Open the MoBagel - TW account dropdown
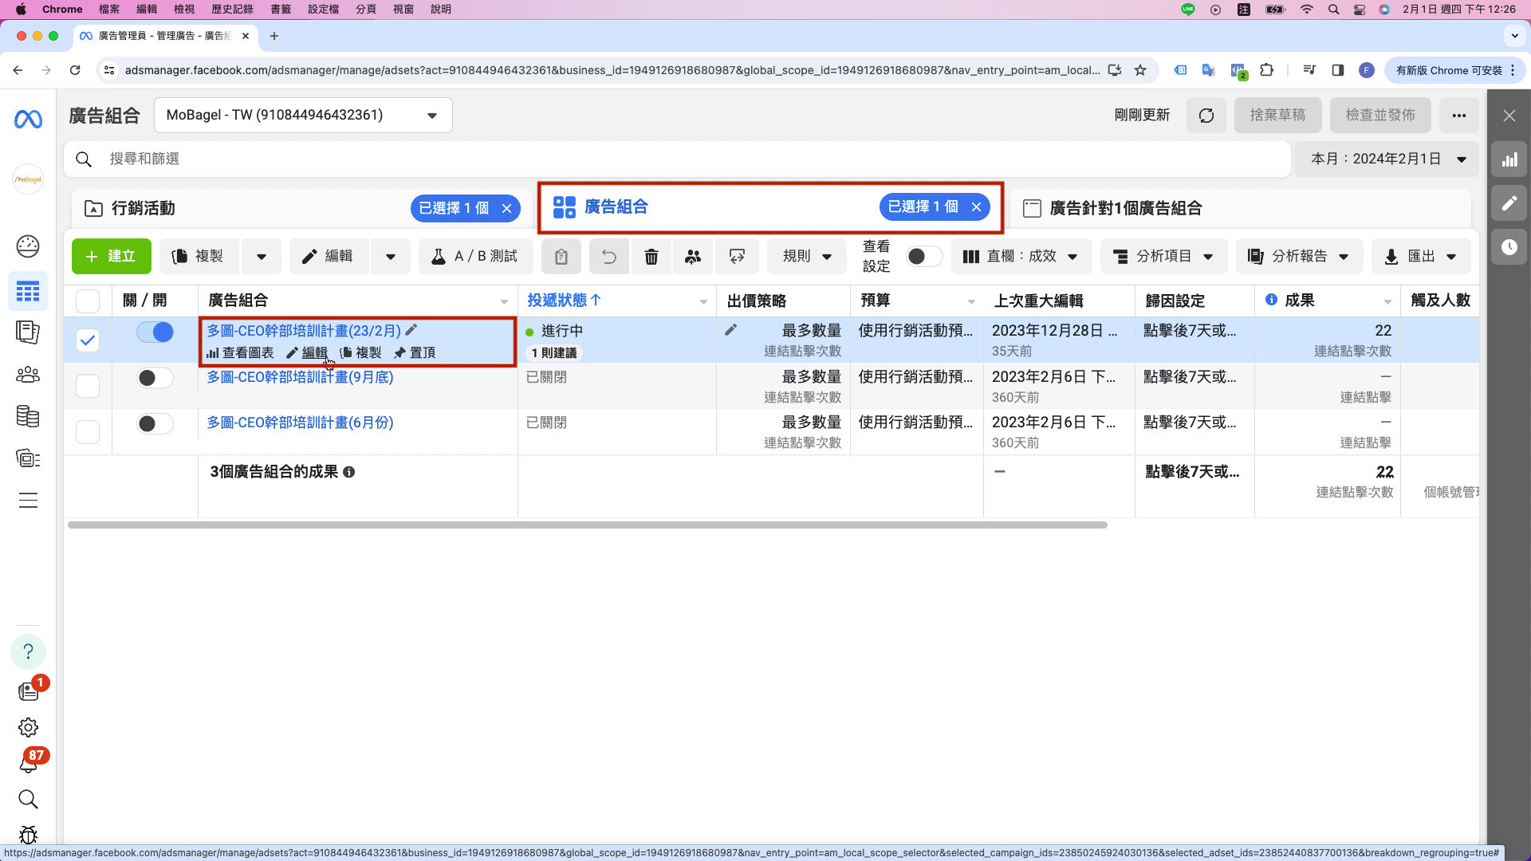The image size is (1531, 861). pos(303,116)
